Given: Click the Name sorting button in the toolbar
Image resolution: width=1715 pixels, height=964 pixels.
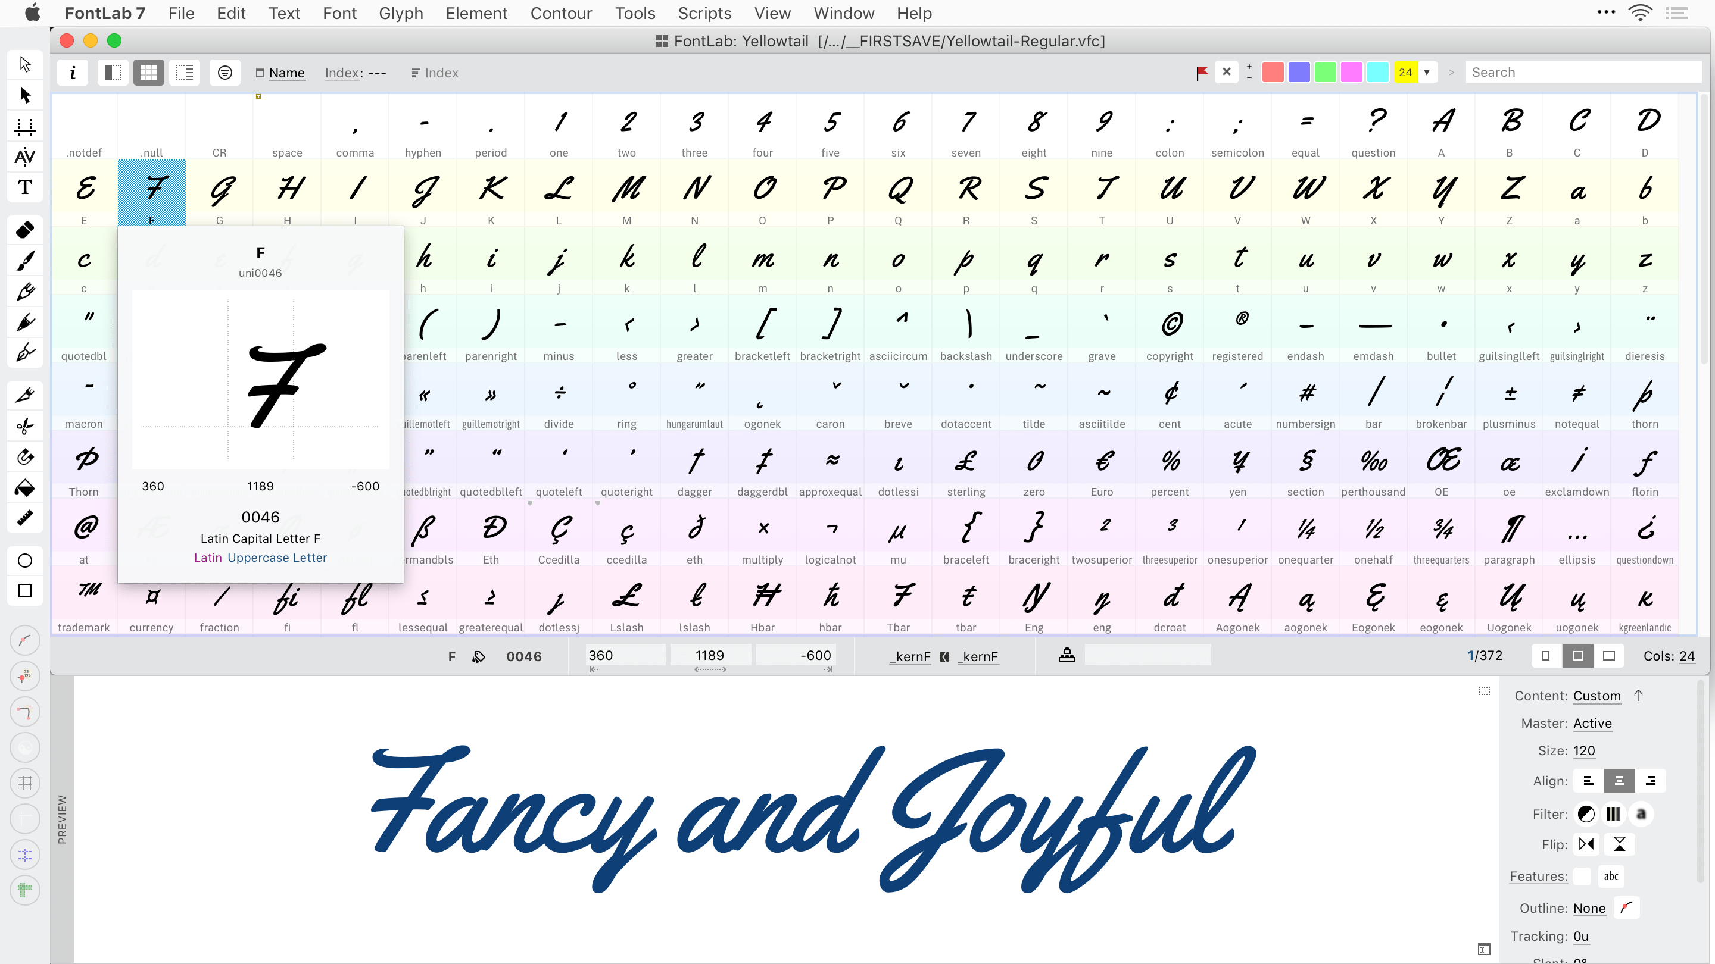Looking at the screenshot, I should (286, 73).
